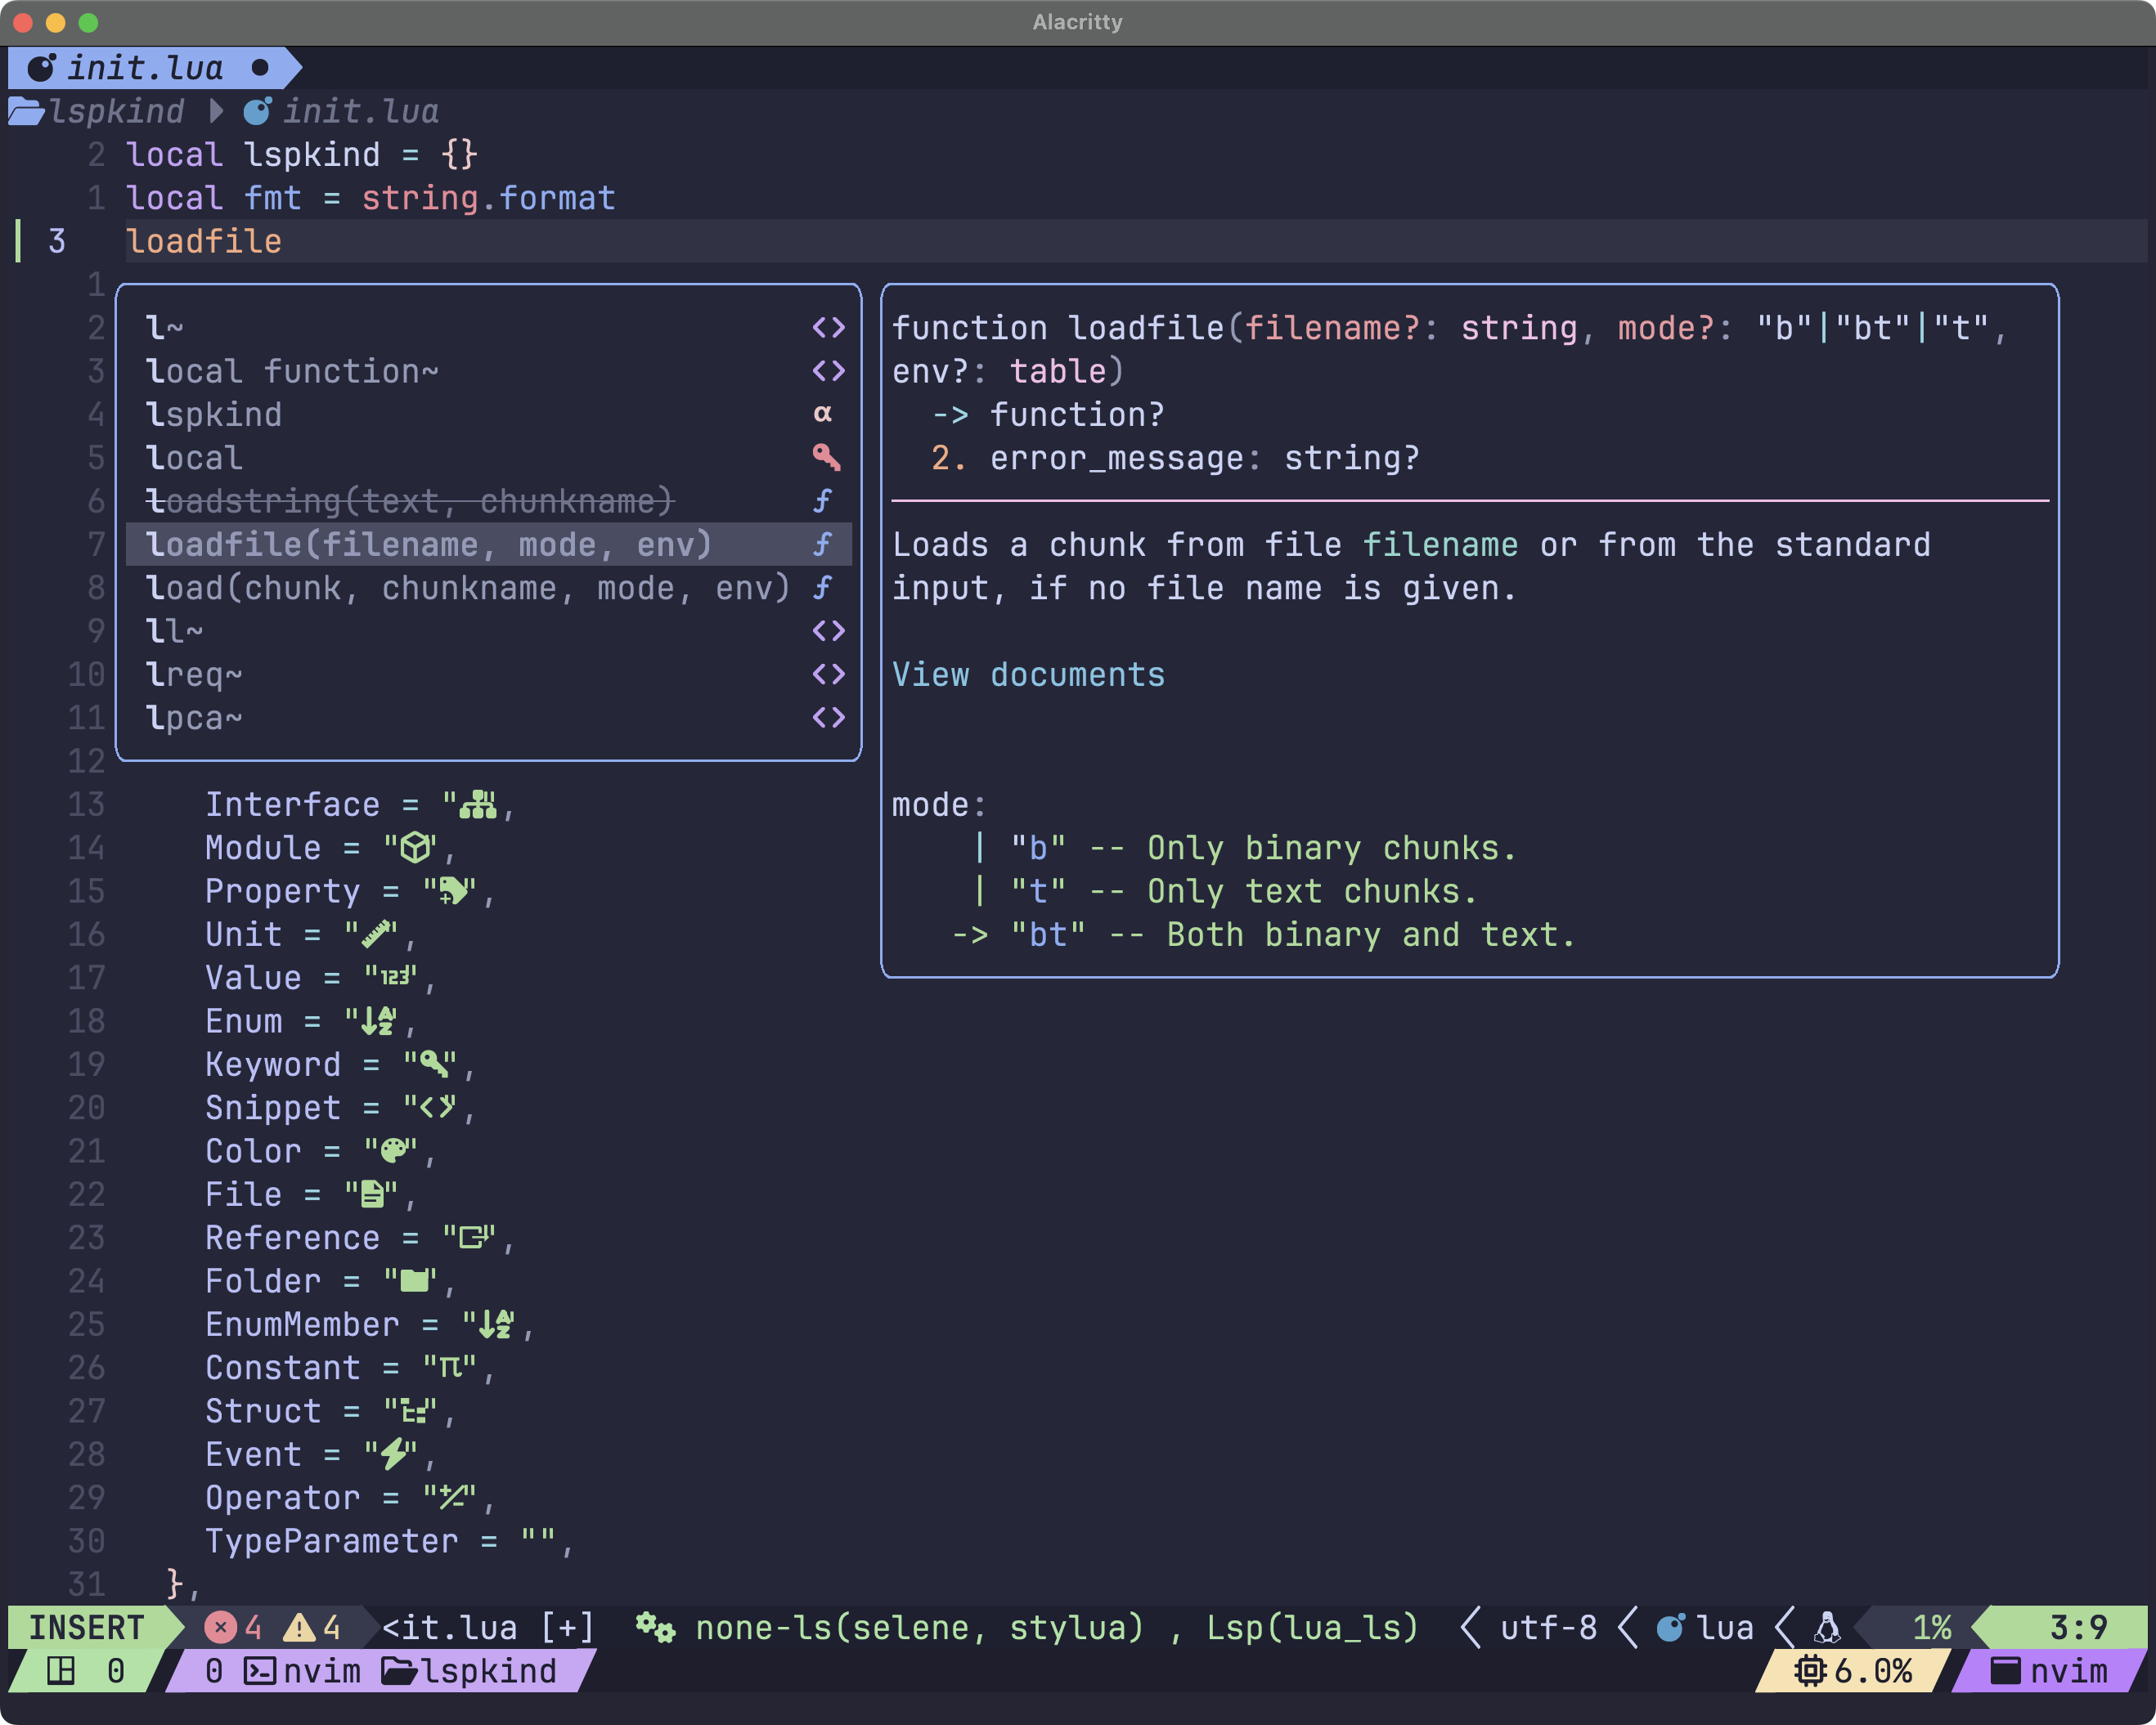Click the Linux penguin icon in statusline
This screenshot has width=2156, height=1725.
pos(1827,1627)
